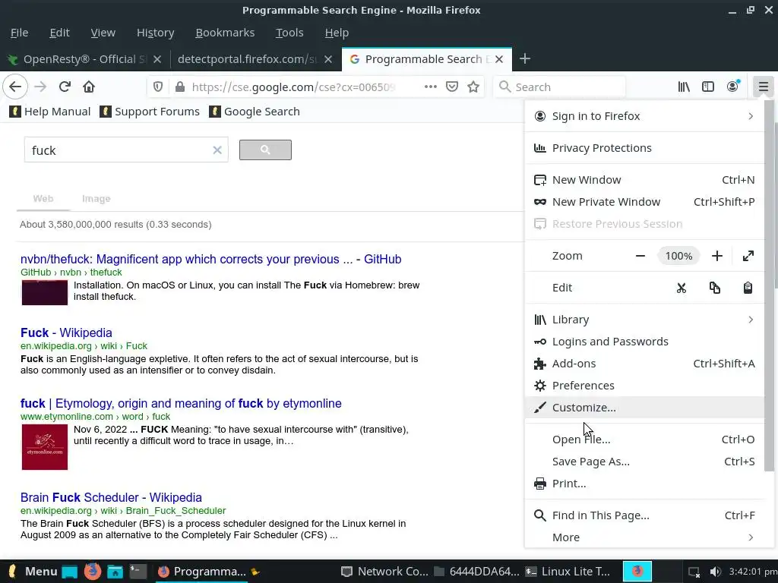Open Privacy Protections menu entry
Viewport: 778px width, 583px height.
644,148
